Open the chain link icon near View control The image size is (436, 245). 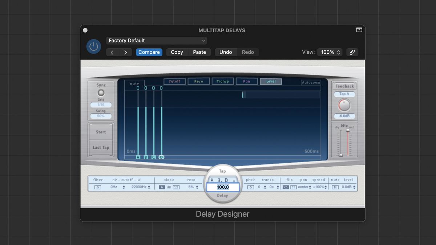tap(352, 52)
